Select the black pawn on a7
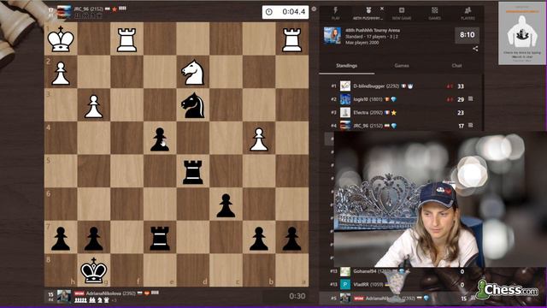 pyautogui.click(x=292, y=238)
